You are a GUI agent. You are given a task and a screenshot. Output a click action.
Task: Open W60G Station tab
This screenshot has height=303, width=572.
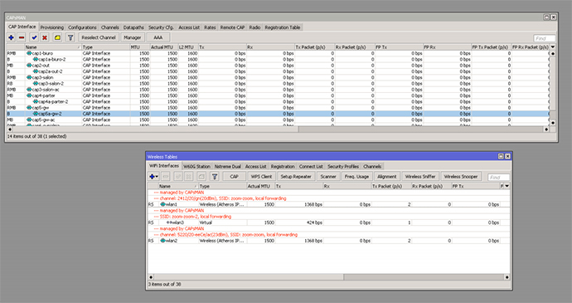196,166
